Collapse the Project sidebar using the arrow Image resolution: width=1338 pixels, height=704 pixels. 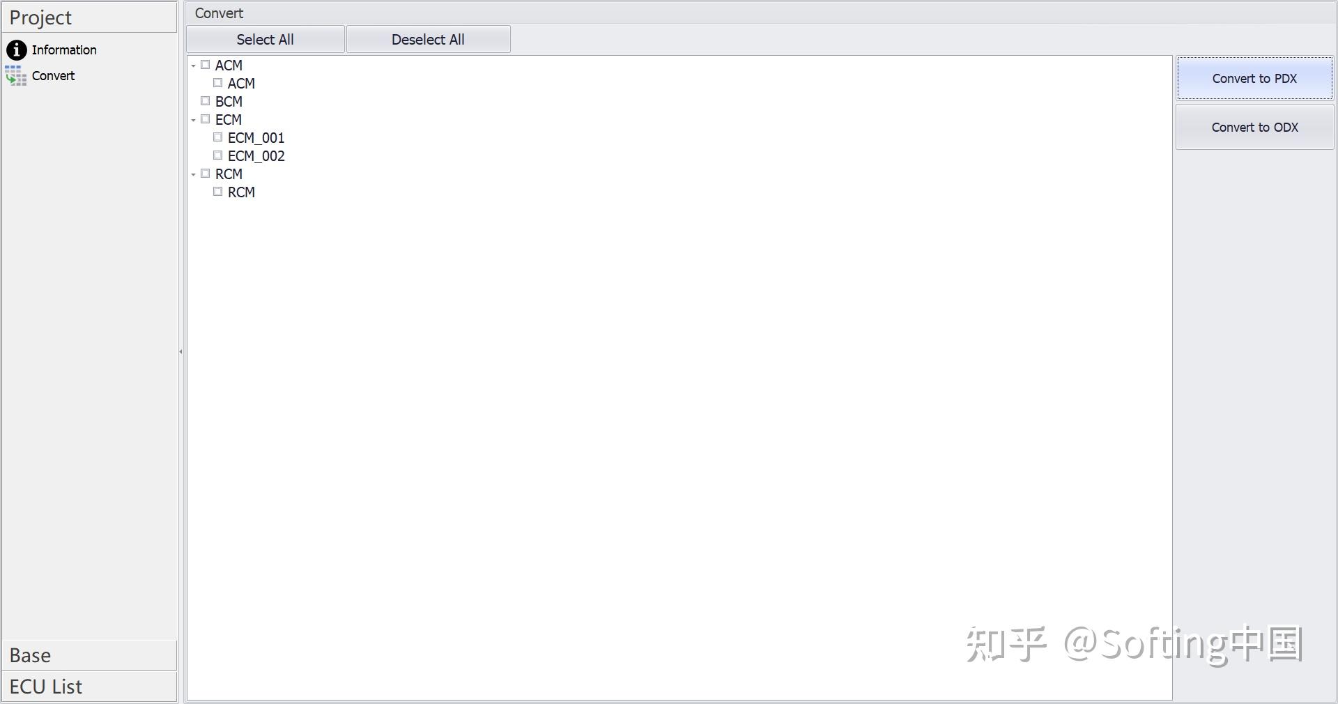click(x=180, y=352)
